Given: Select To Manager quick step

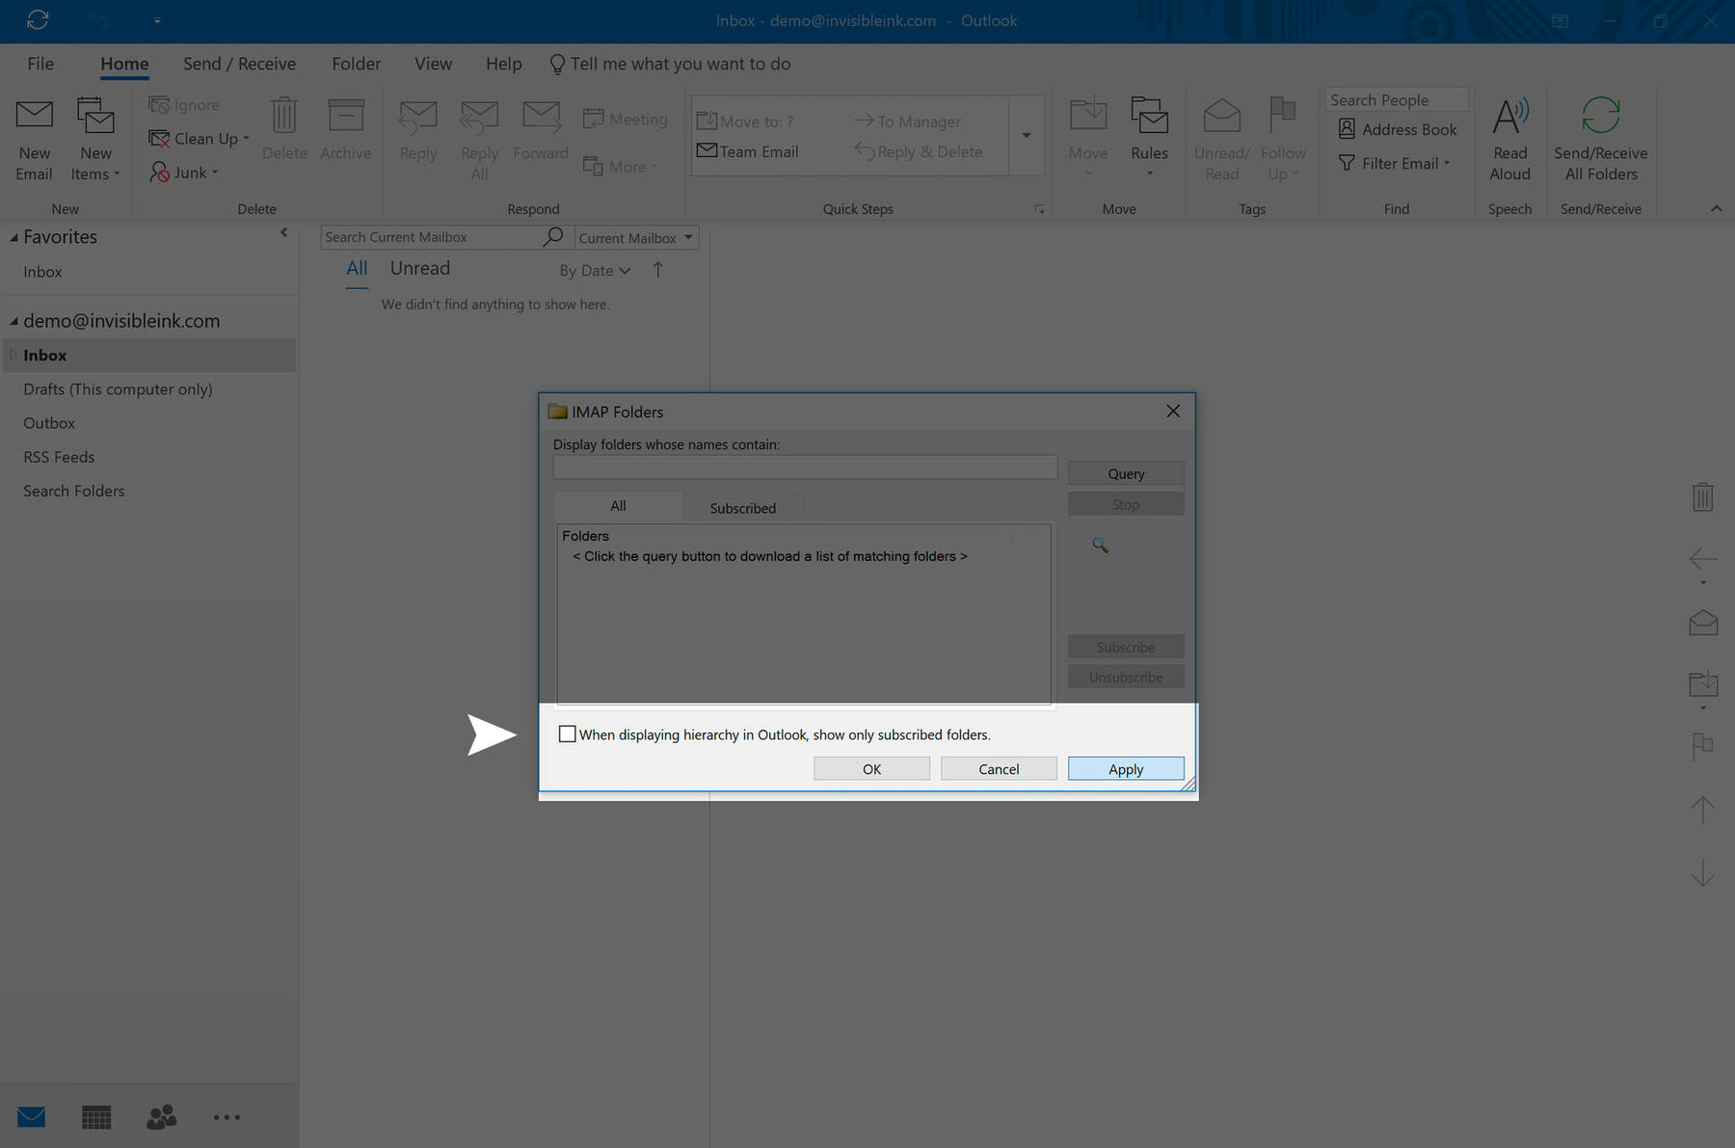Looking at the screenshot, I should tap(907, 121).
